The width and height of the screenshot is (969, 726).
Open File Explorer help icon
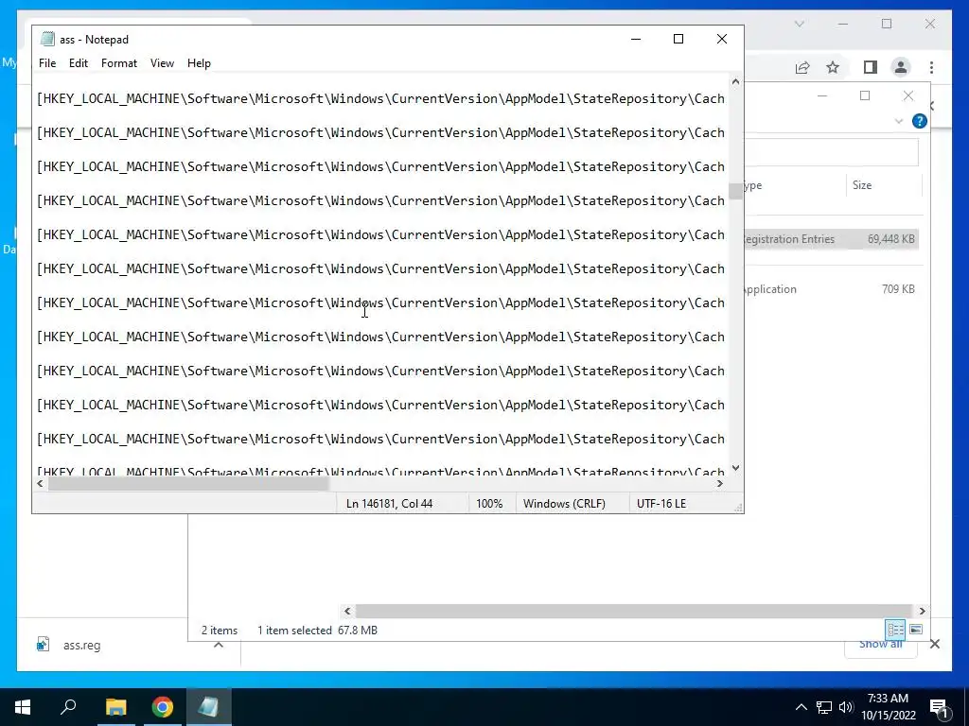920,121
